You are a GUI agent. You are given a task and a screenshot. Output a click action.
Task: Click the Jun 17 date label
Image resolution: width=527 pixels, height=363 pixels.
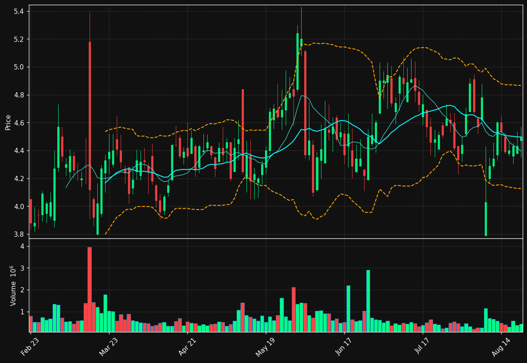344,346
